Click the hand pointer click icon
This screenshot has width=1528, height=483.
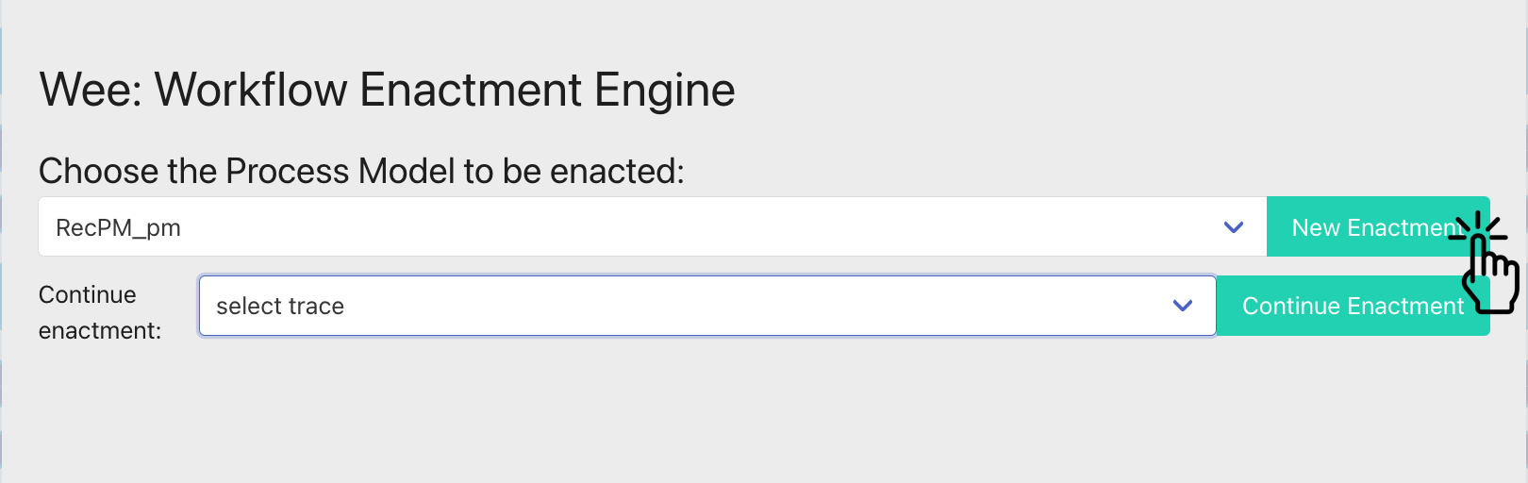[x=1486, y=263]
